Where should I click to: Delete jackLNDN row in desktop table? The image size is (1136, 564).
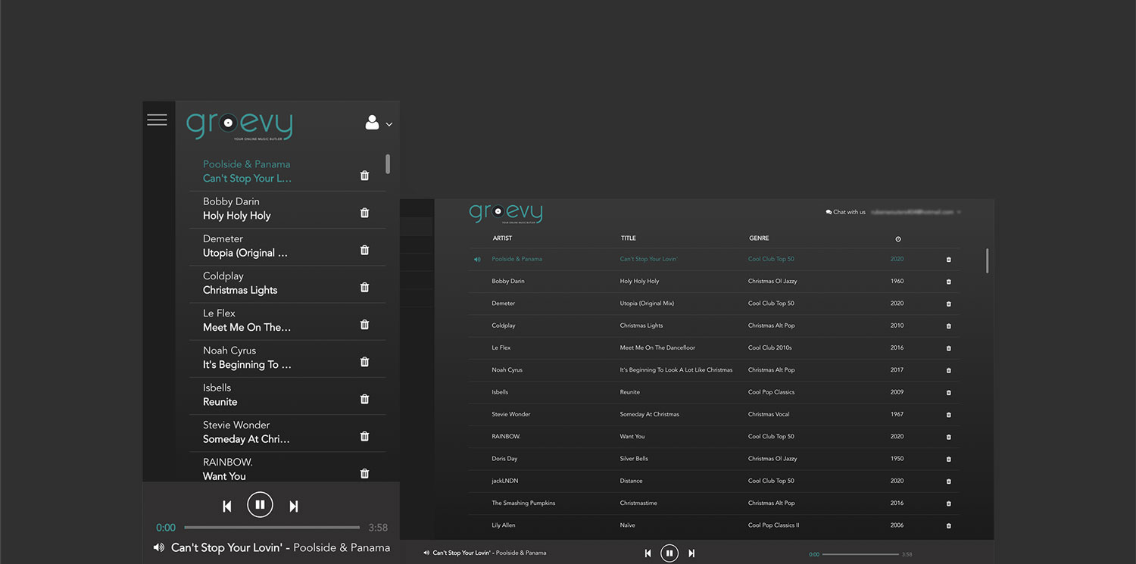(x=949, y=481)
